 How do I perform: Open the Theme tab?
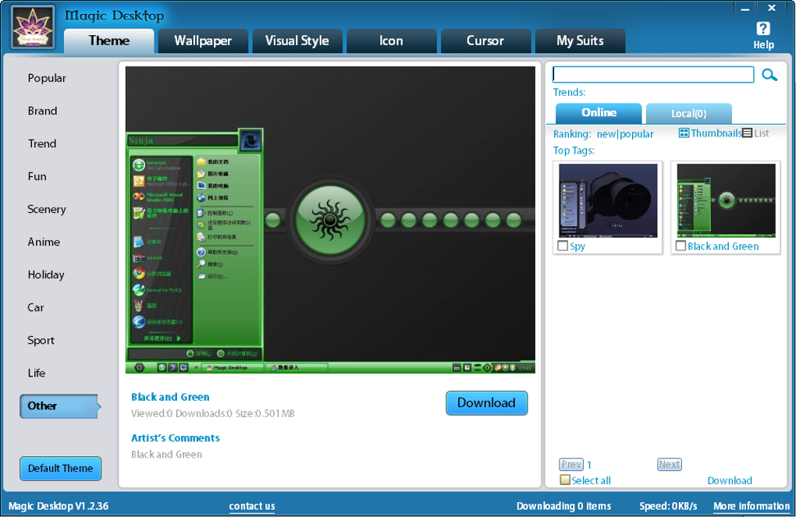point(108,41)
